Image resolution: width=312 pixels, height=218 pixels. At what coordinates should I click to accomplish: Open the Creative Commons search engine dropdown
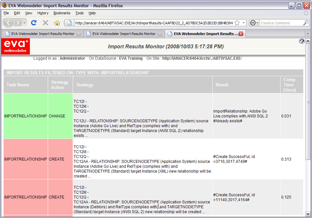[x=254, y=23]
